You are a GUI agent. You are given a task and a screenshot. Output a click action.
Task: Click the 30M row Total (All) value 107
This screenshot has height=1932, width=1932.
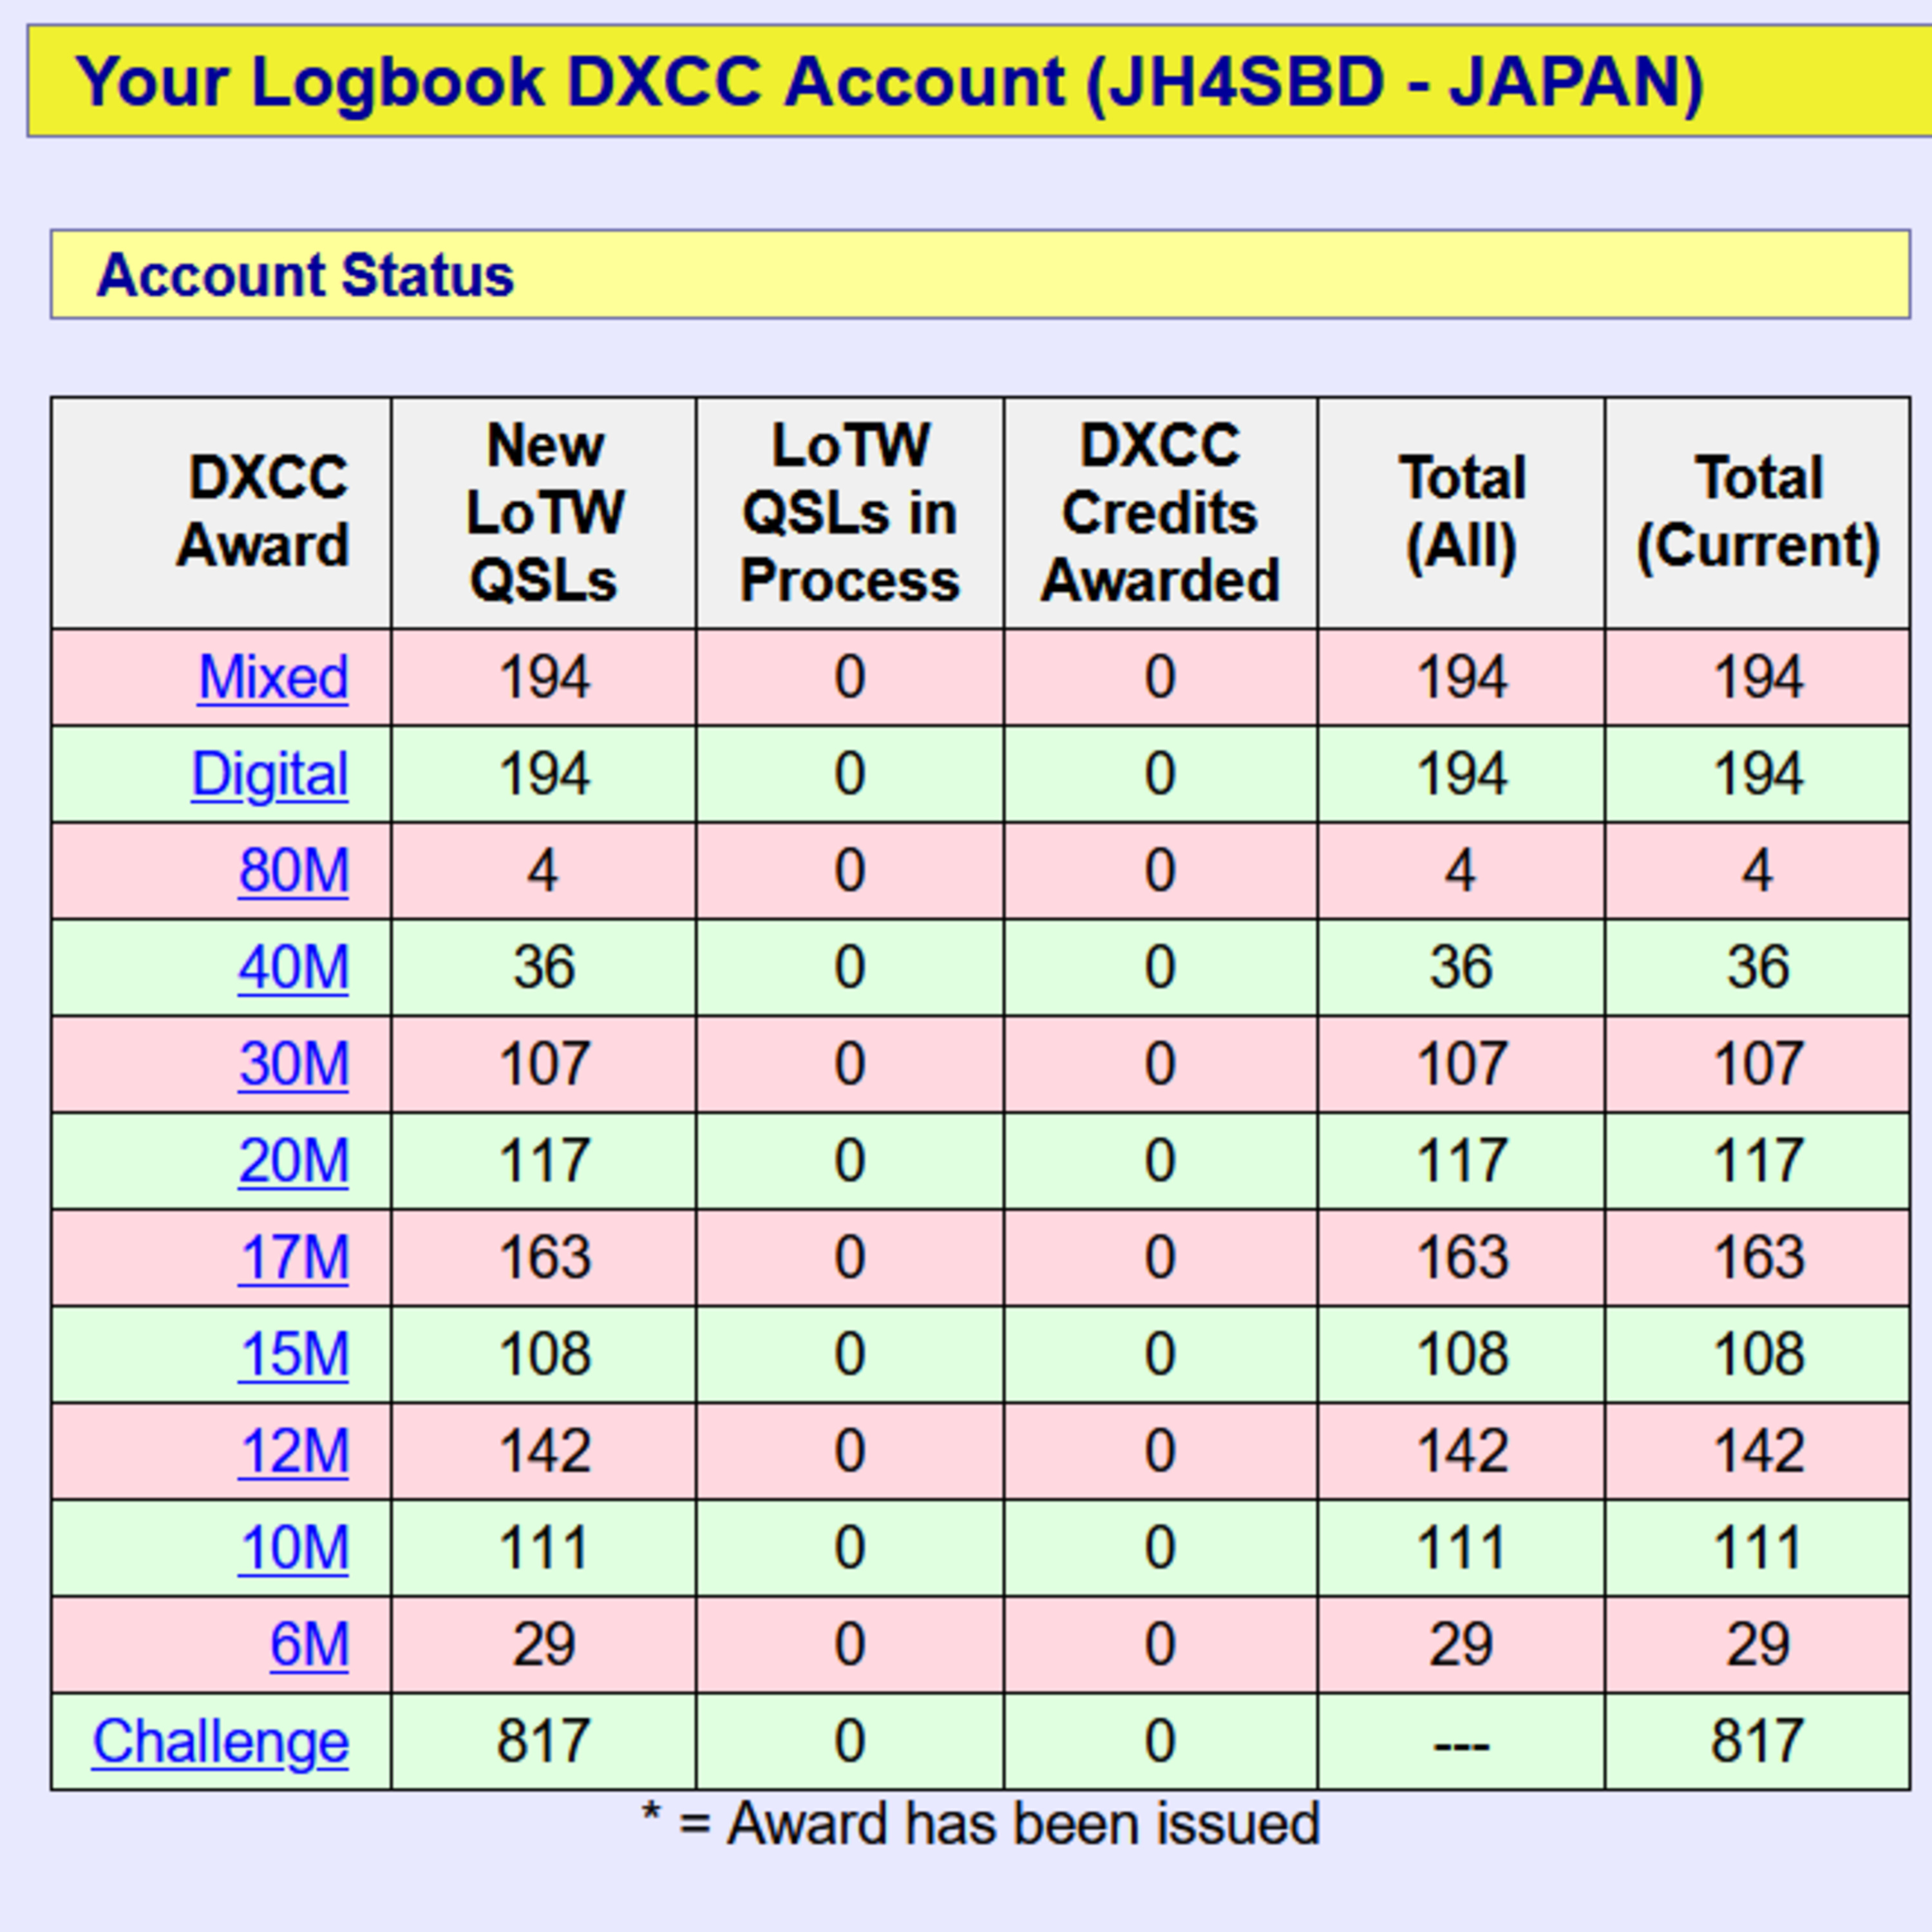click(1463, 1063)
